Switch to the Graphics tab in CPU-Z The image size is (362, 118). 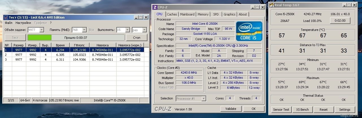(229, 14)
